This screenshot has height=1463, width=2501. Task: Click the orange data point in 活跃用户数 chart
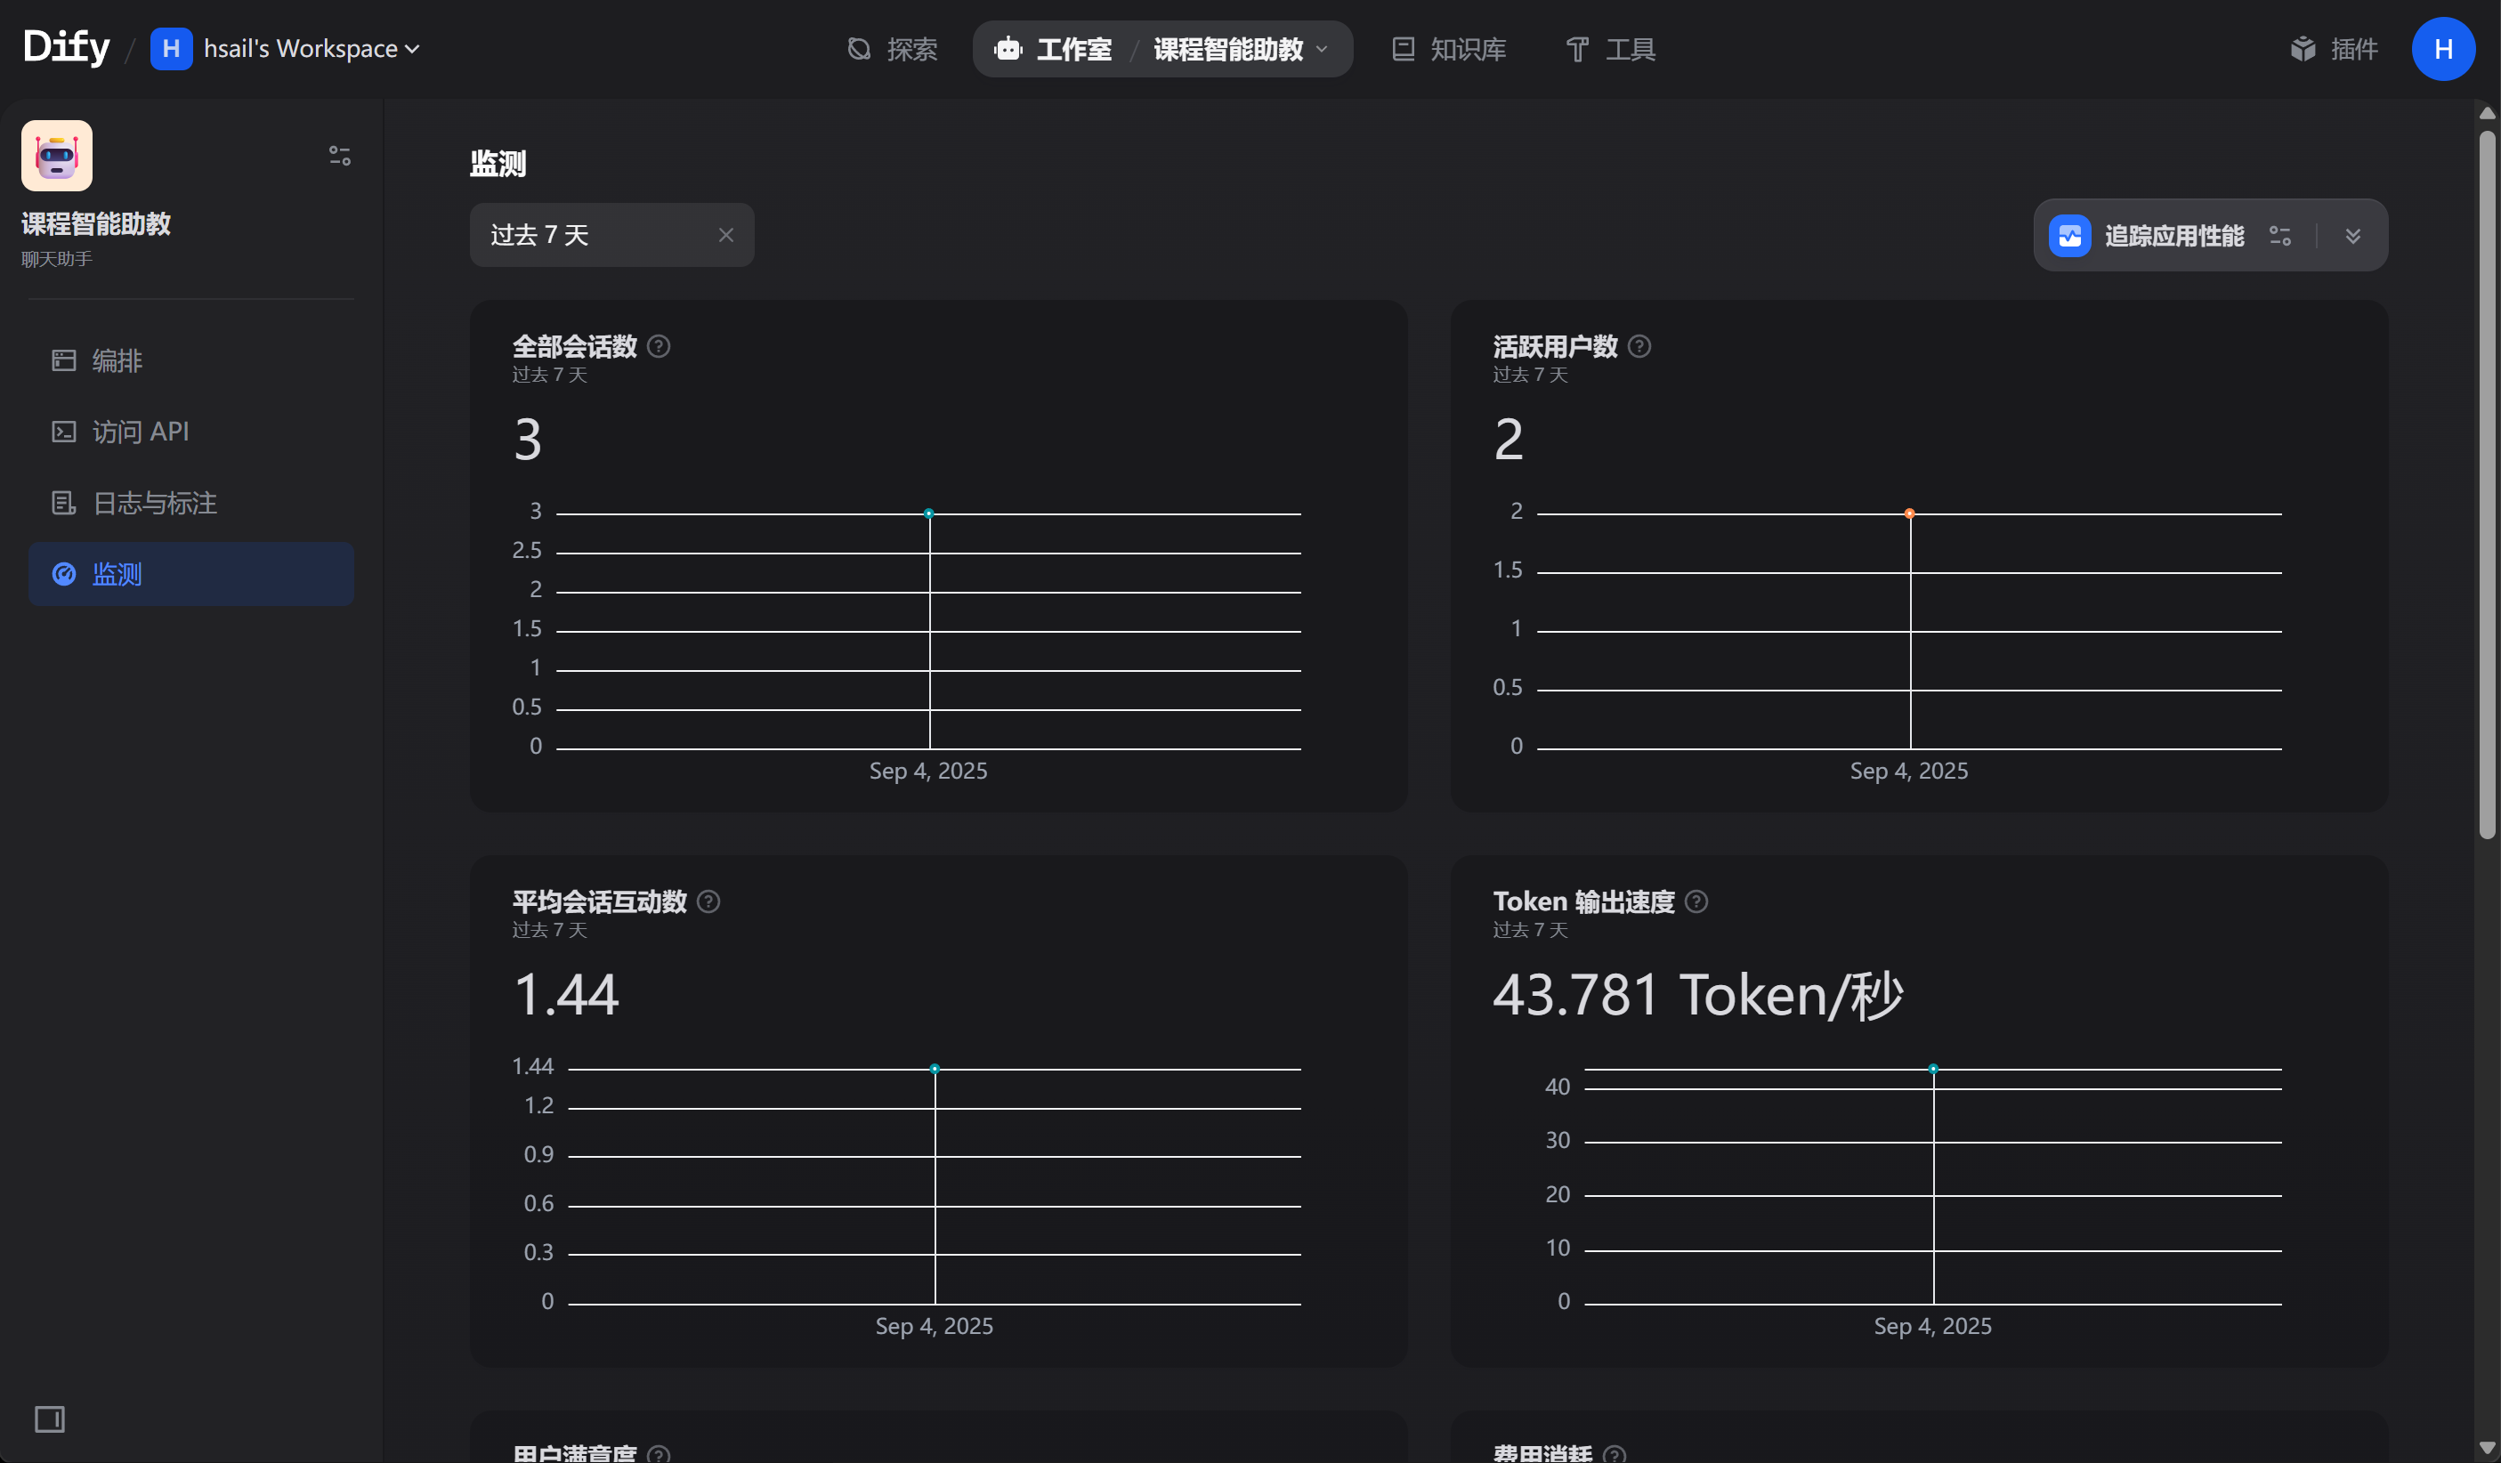(x=1909, y=513)
